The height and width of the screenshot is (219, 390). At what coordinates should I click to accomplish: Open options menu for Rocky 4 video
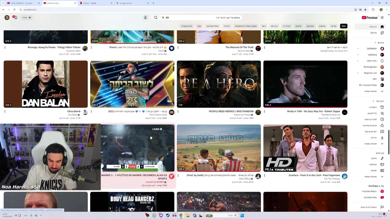coord(264,112)
